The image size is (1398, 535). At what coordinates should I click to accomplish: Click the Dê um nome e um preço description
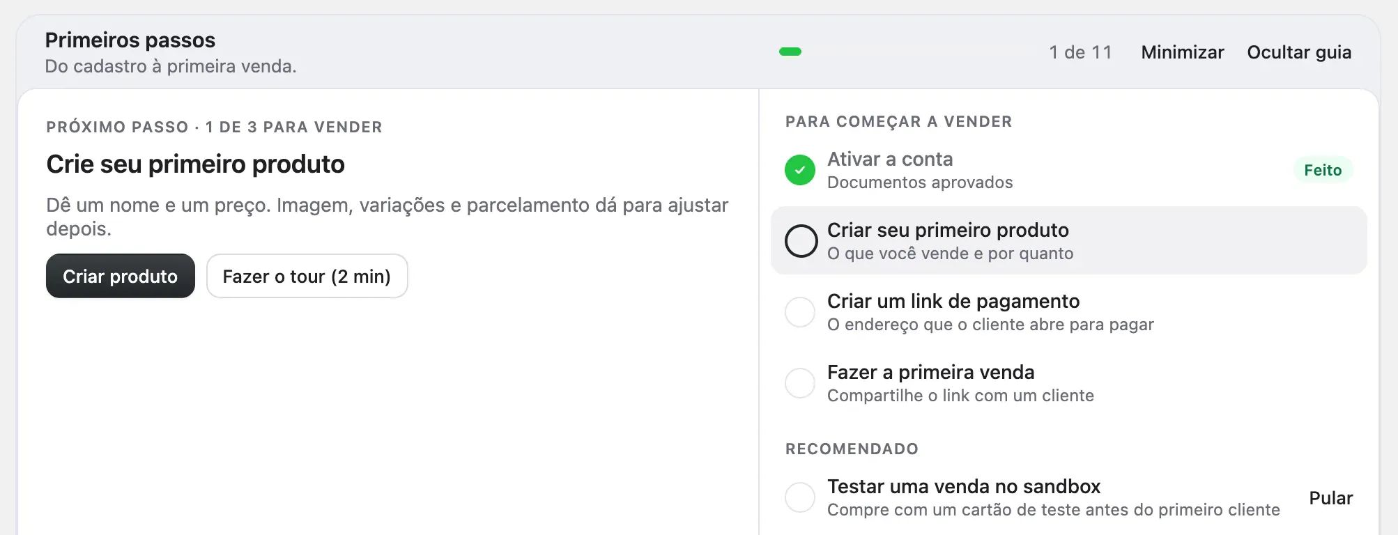[387, 217]
